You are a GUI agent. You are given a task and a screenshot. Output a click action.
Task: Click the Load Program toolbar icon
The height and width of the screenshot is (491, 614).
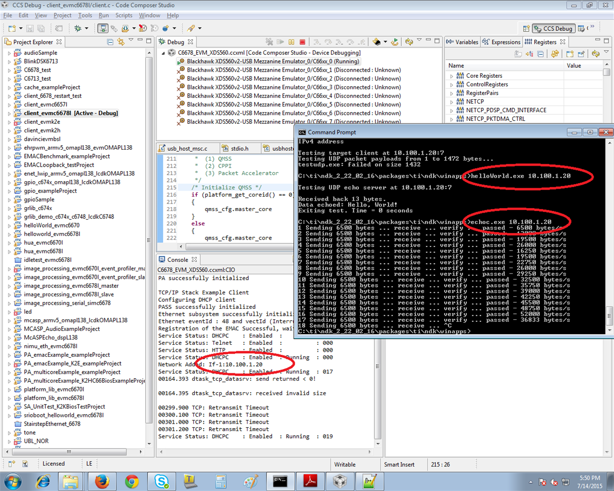coord(125,28)
